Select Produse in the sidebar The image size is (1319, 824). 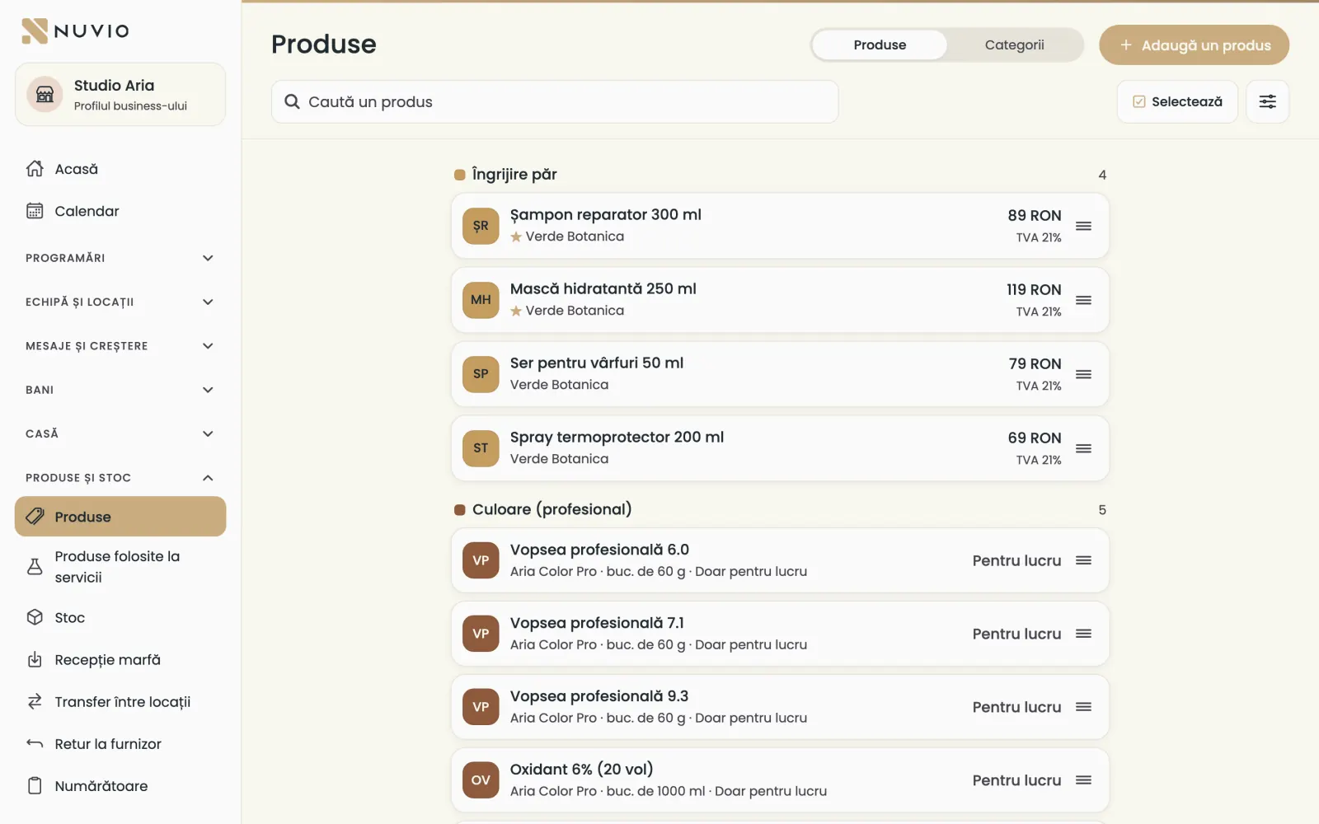[x=120, y=517]
